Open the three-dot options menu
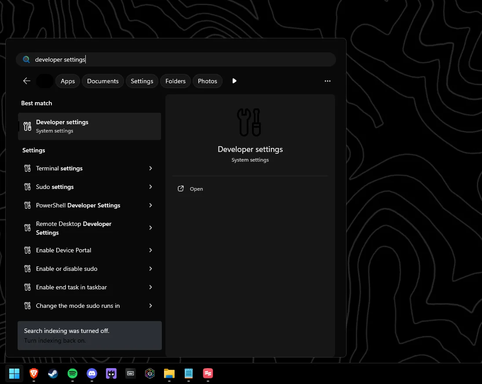Screen dimensions: 482x384 click(x=328, y=81)
